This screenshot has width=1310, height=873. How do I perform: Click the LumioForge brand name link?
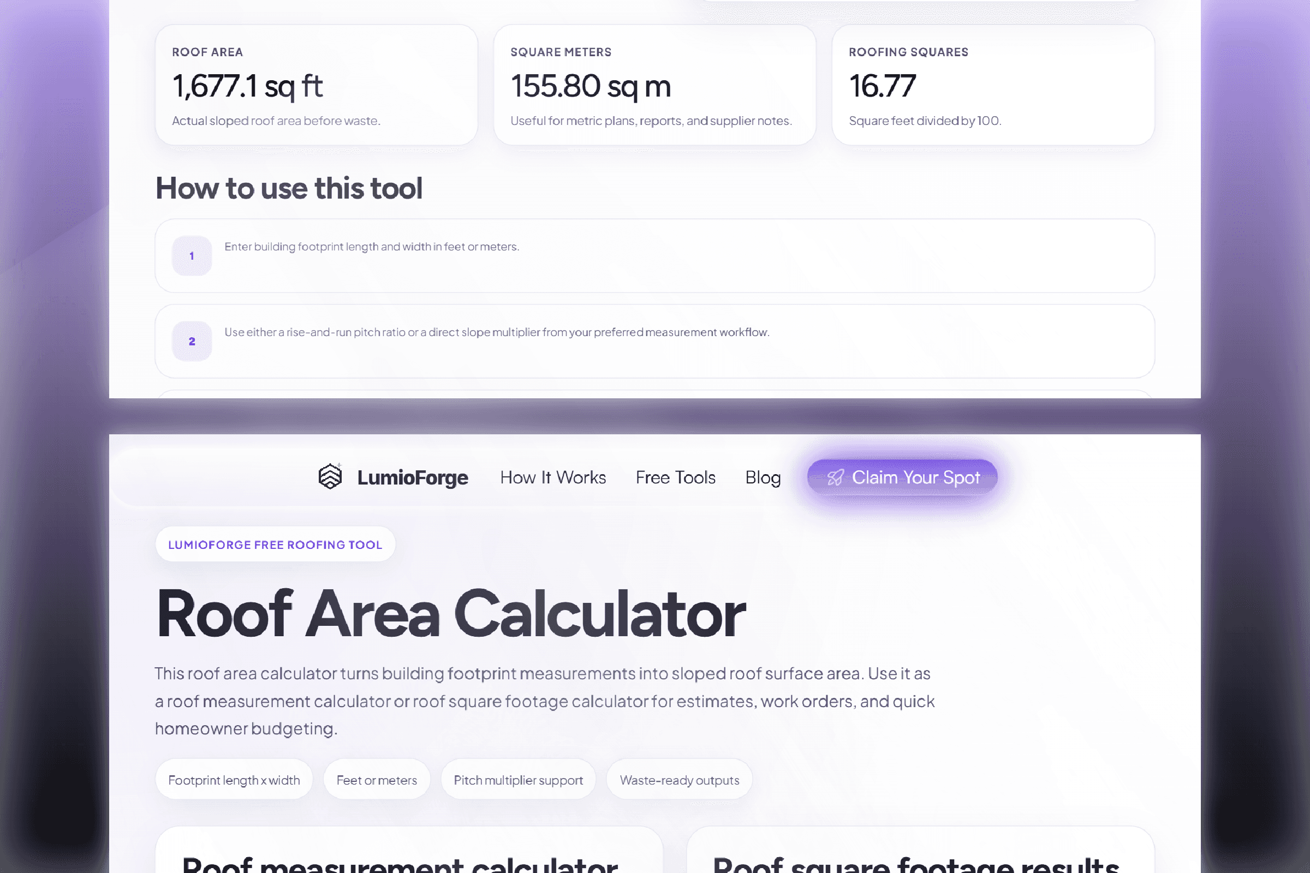[x=412, y=478]
